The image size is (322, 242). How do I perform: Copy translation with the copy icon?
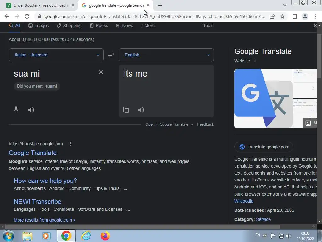pyautogui.click(x=126, y=110)
